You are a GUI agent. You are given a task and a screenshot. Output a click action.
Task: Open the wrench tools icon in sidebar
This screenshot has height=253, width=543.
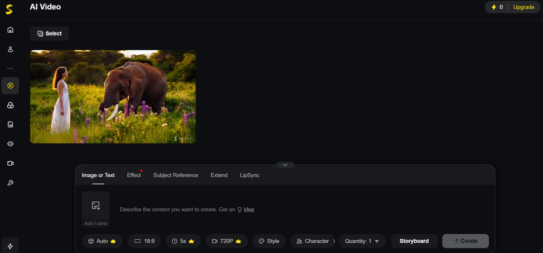(10, 183)
